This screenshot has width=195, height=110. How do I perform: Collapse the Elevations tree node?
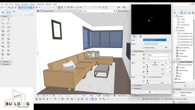pos(175,31)
